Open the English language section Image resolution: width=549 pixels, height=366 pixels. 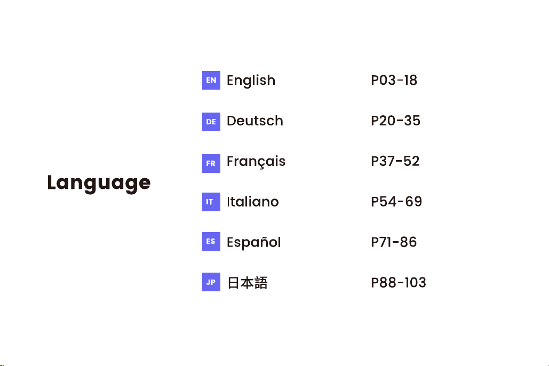click(251, 81)
